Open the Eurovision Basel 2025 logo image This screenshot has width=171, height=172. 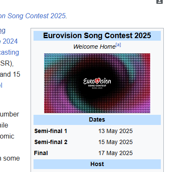coord(97,83)
